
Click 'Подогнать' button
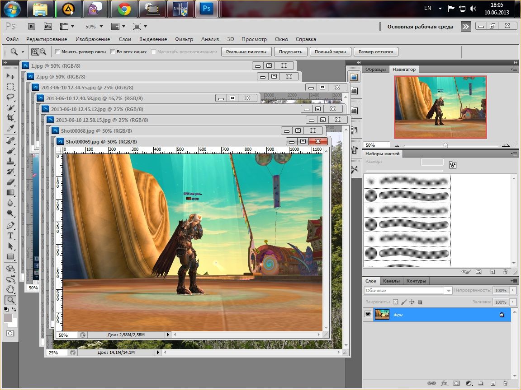tap(290, 52)
